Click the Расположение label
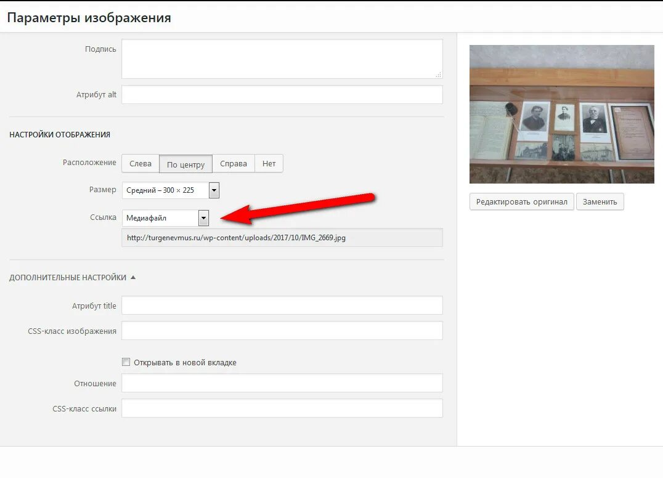The height and width of the screenshot is (478, 663). 89,162
